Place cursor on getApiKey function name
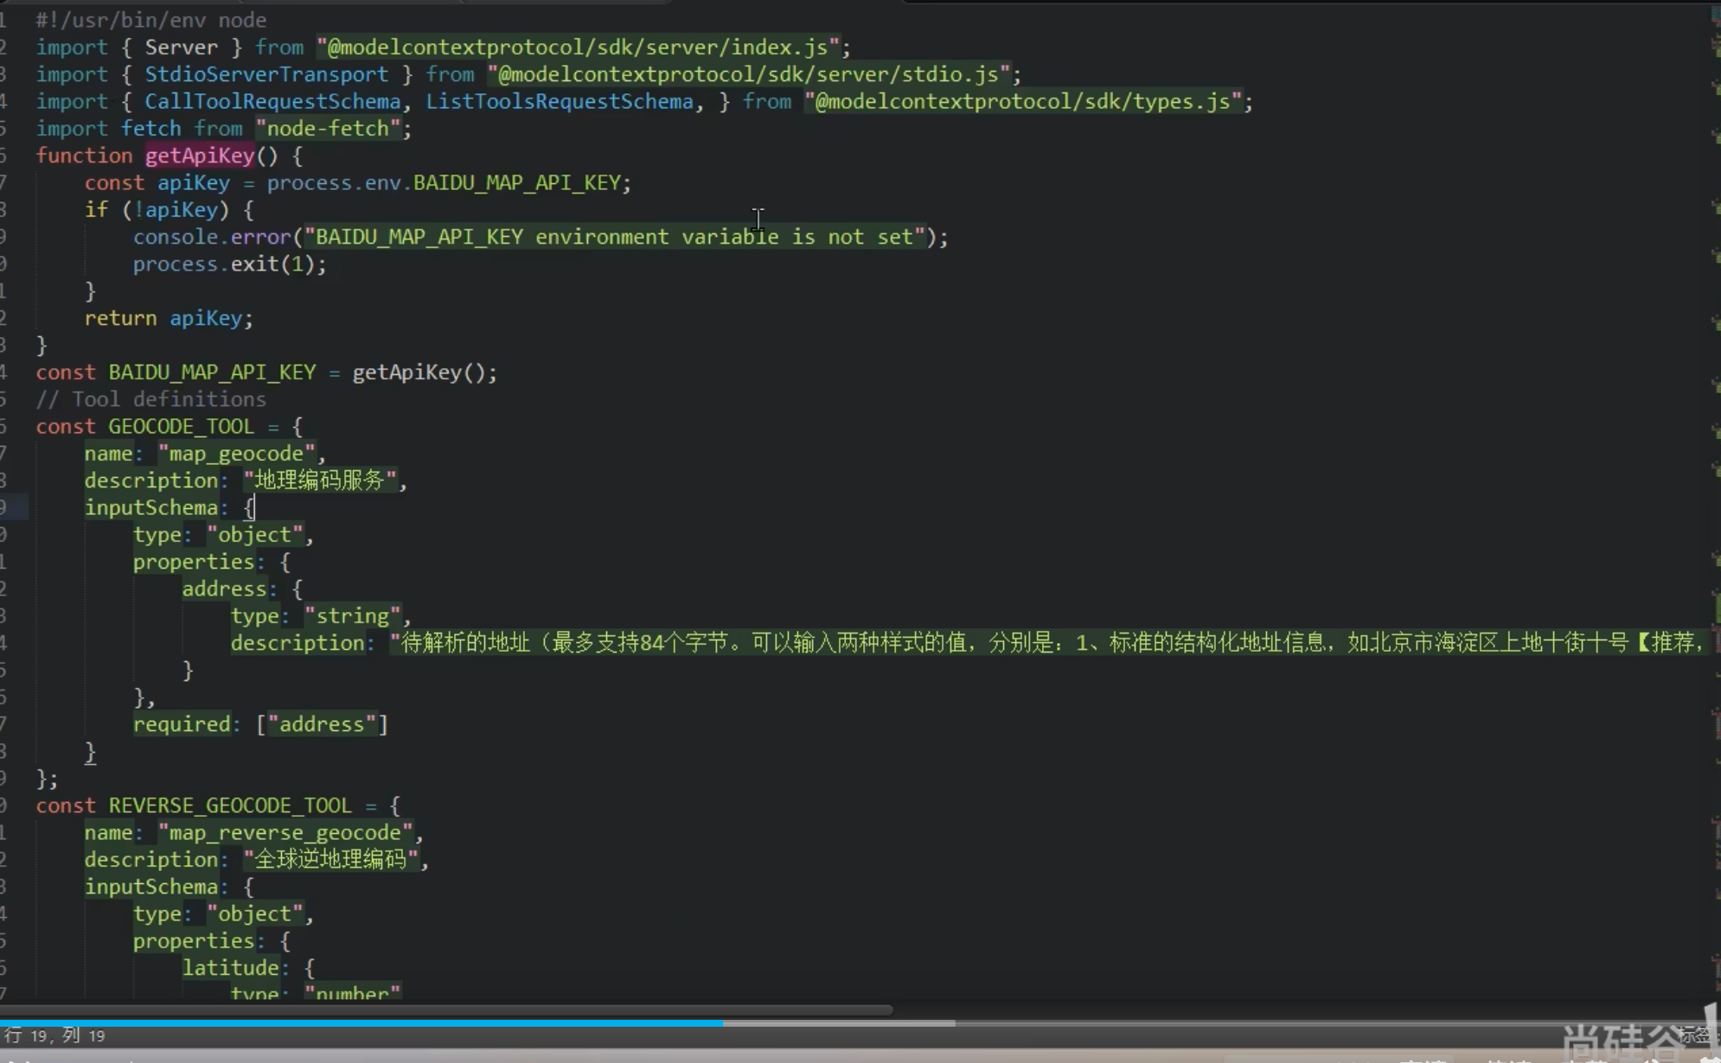The height and width of the screenshot is (1063, 1721). point(200,156)
